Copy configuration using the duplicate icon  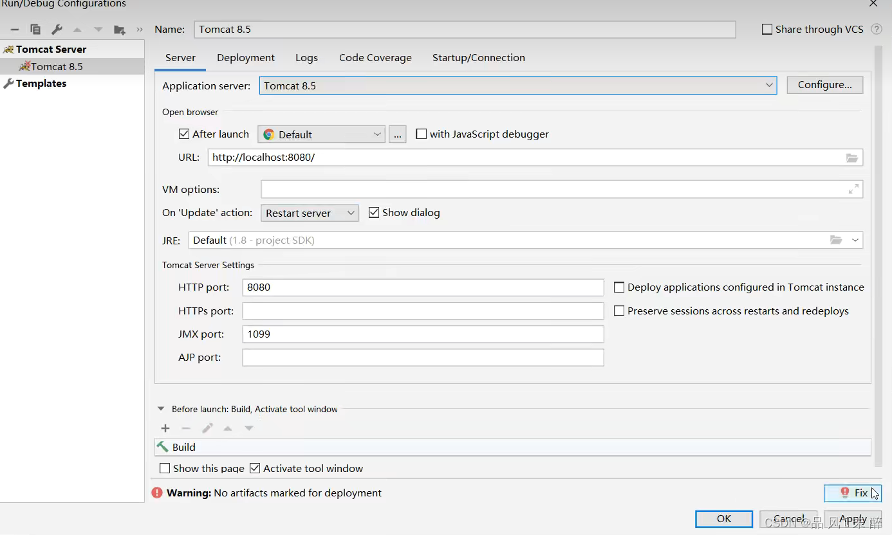click(x=35, y=30)
